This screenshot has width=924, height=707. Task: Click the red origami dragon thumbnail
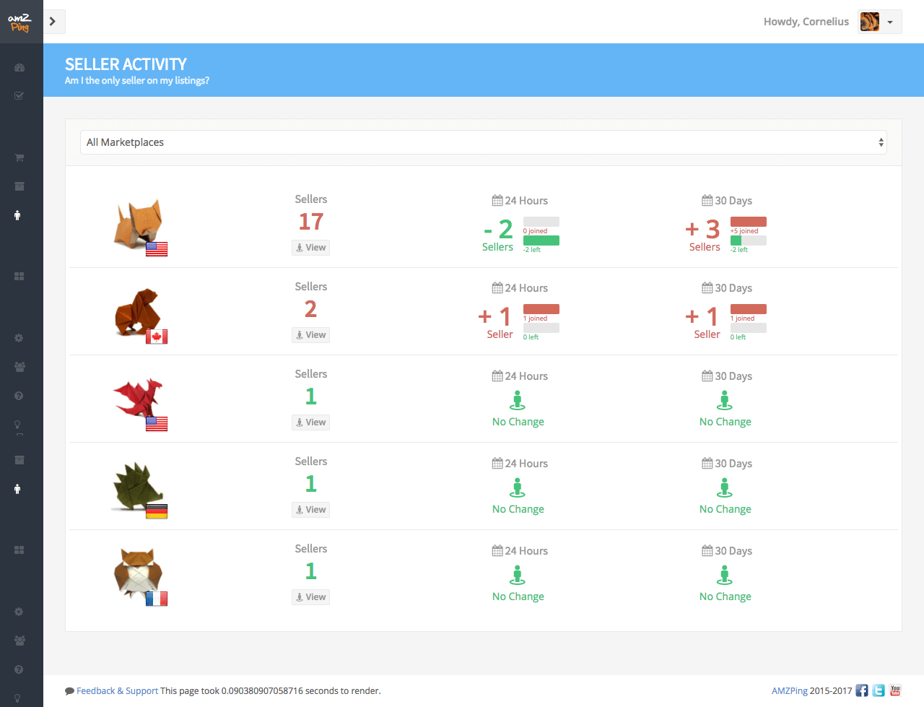point(139,398)
